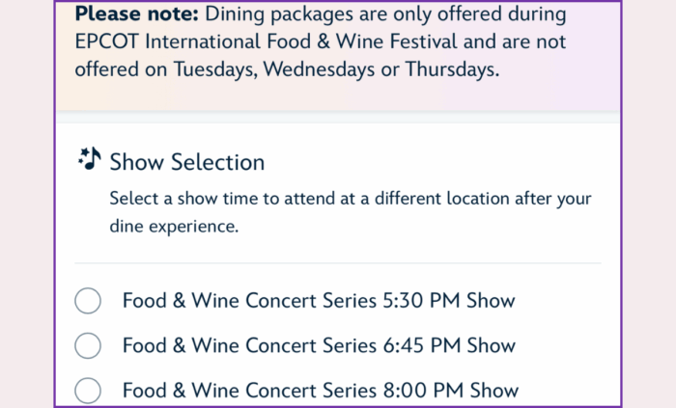
Task: Click the EPCOT International Food & Wine Festival text
Action: (x=266, y=41)
